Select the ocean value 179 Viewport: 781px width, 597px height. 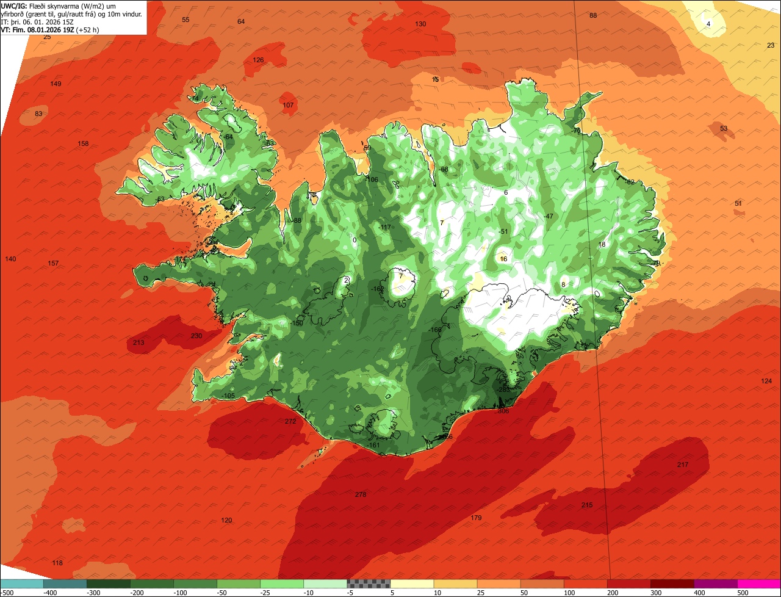pos(477,518)
